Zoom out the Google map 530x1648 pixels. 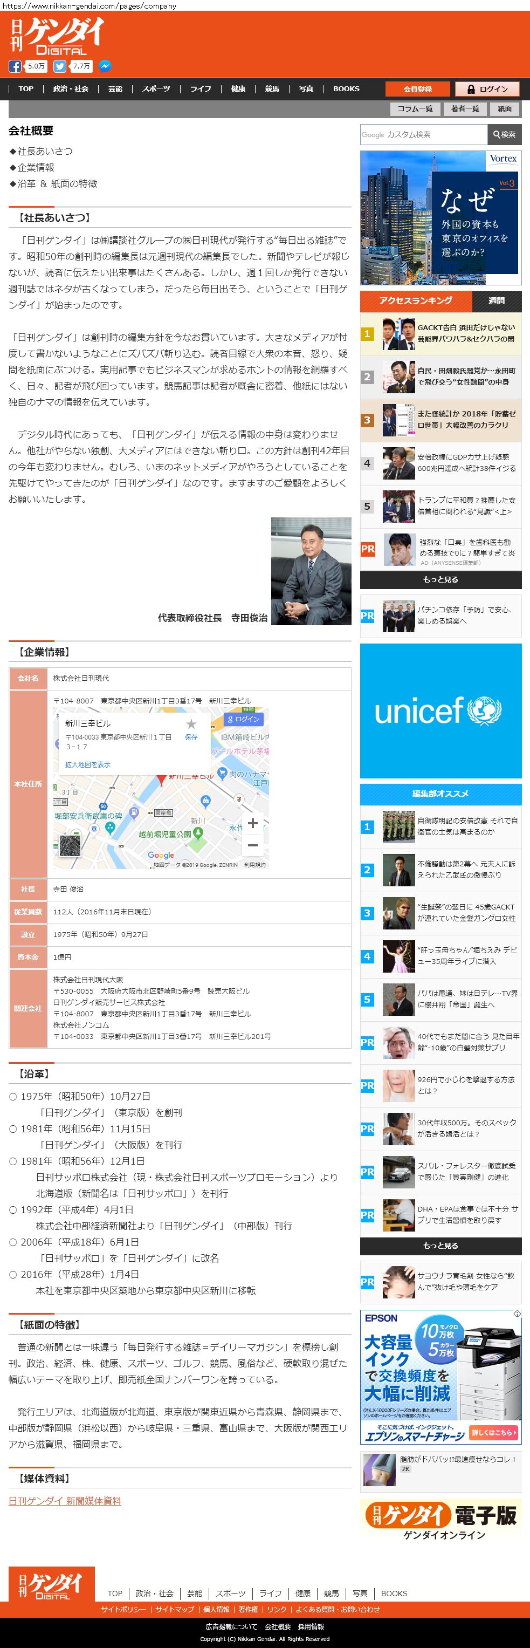pos(252,845)
